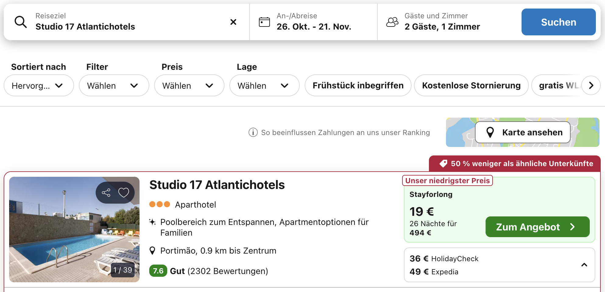Open Studio 17 Atlantichotels title

pos(217,185)
